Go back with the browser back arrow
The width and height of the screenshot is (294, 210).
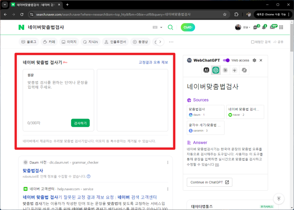[x=5, y=14]
